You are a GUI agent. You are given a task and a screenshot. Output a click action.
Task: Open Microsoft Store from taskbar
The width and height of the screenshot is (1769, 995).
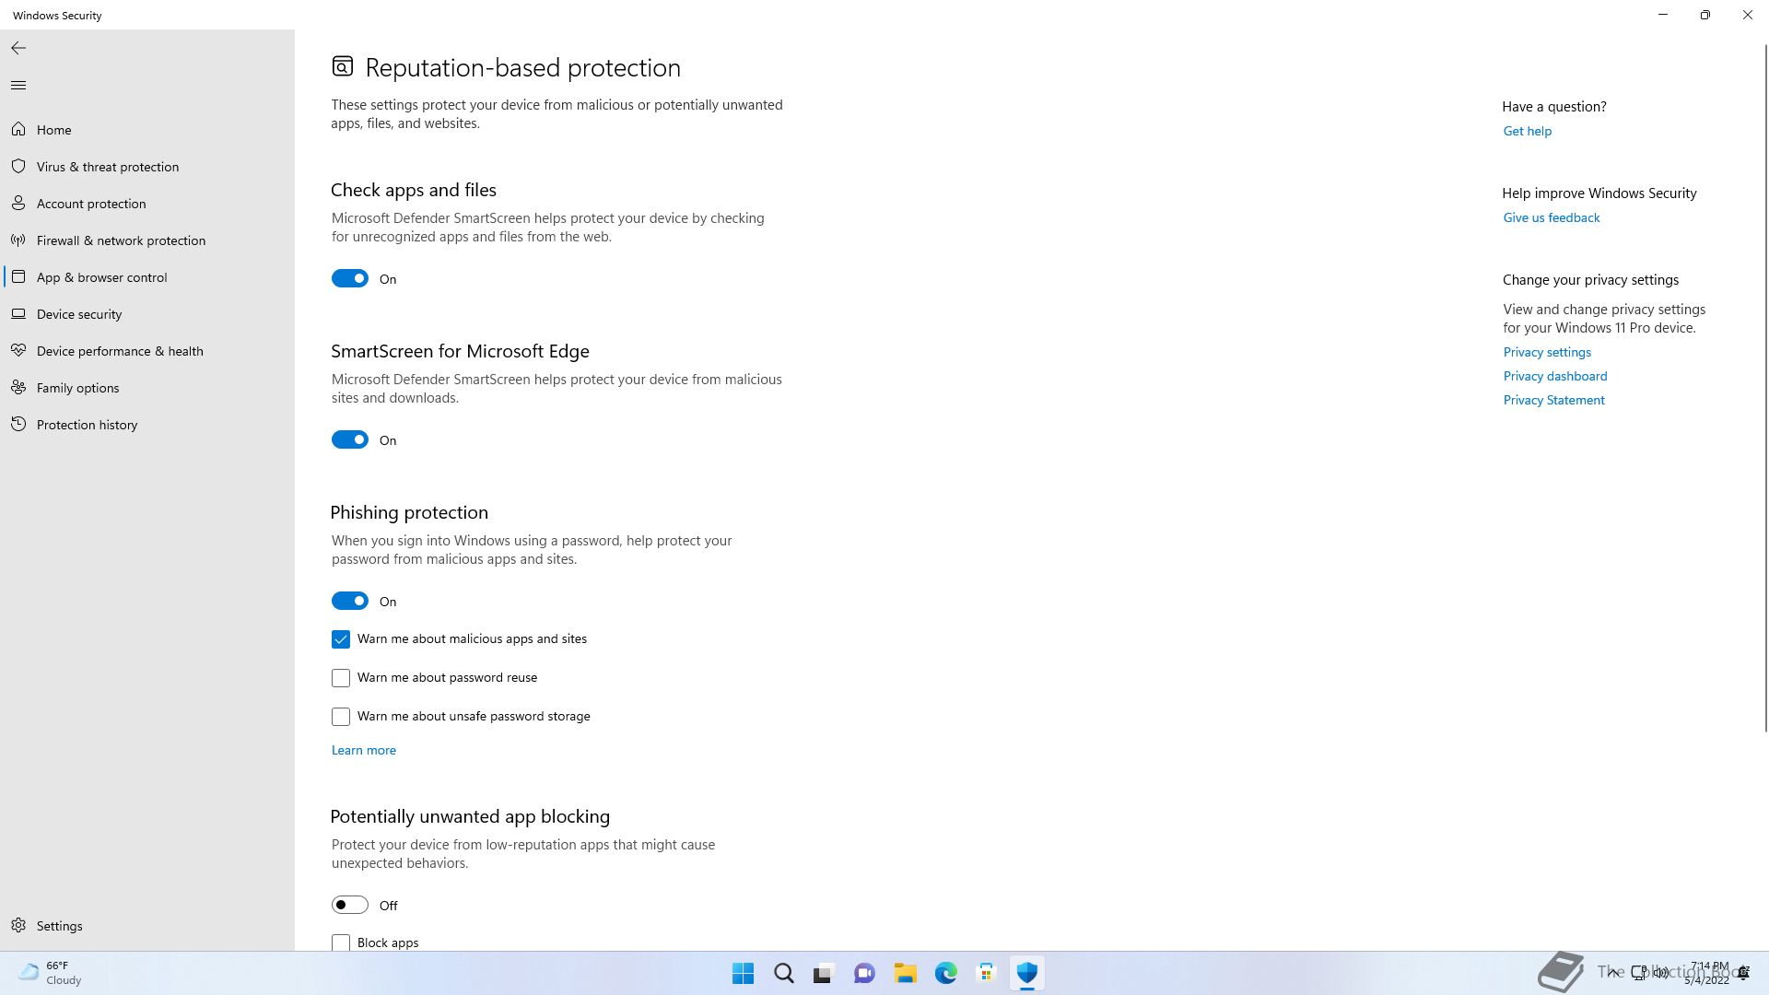tap(986, 973)
